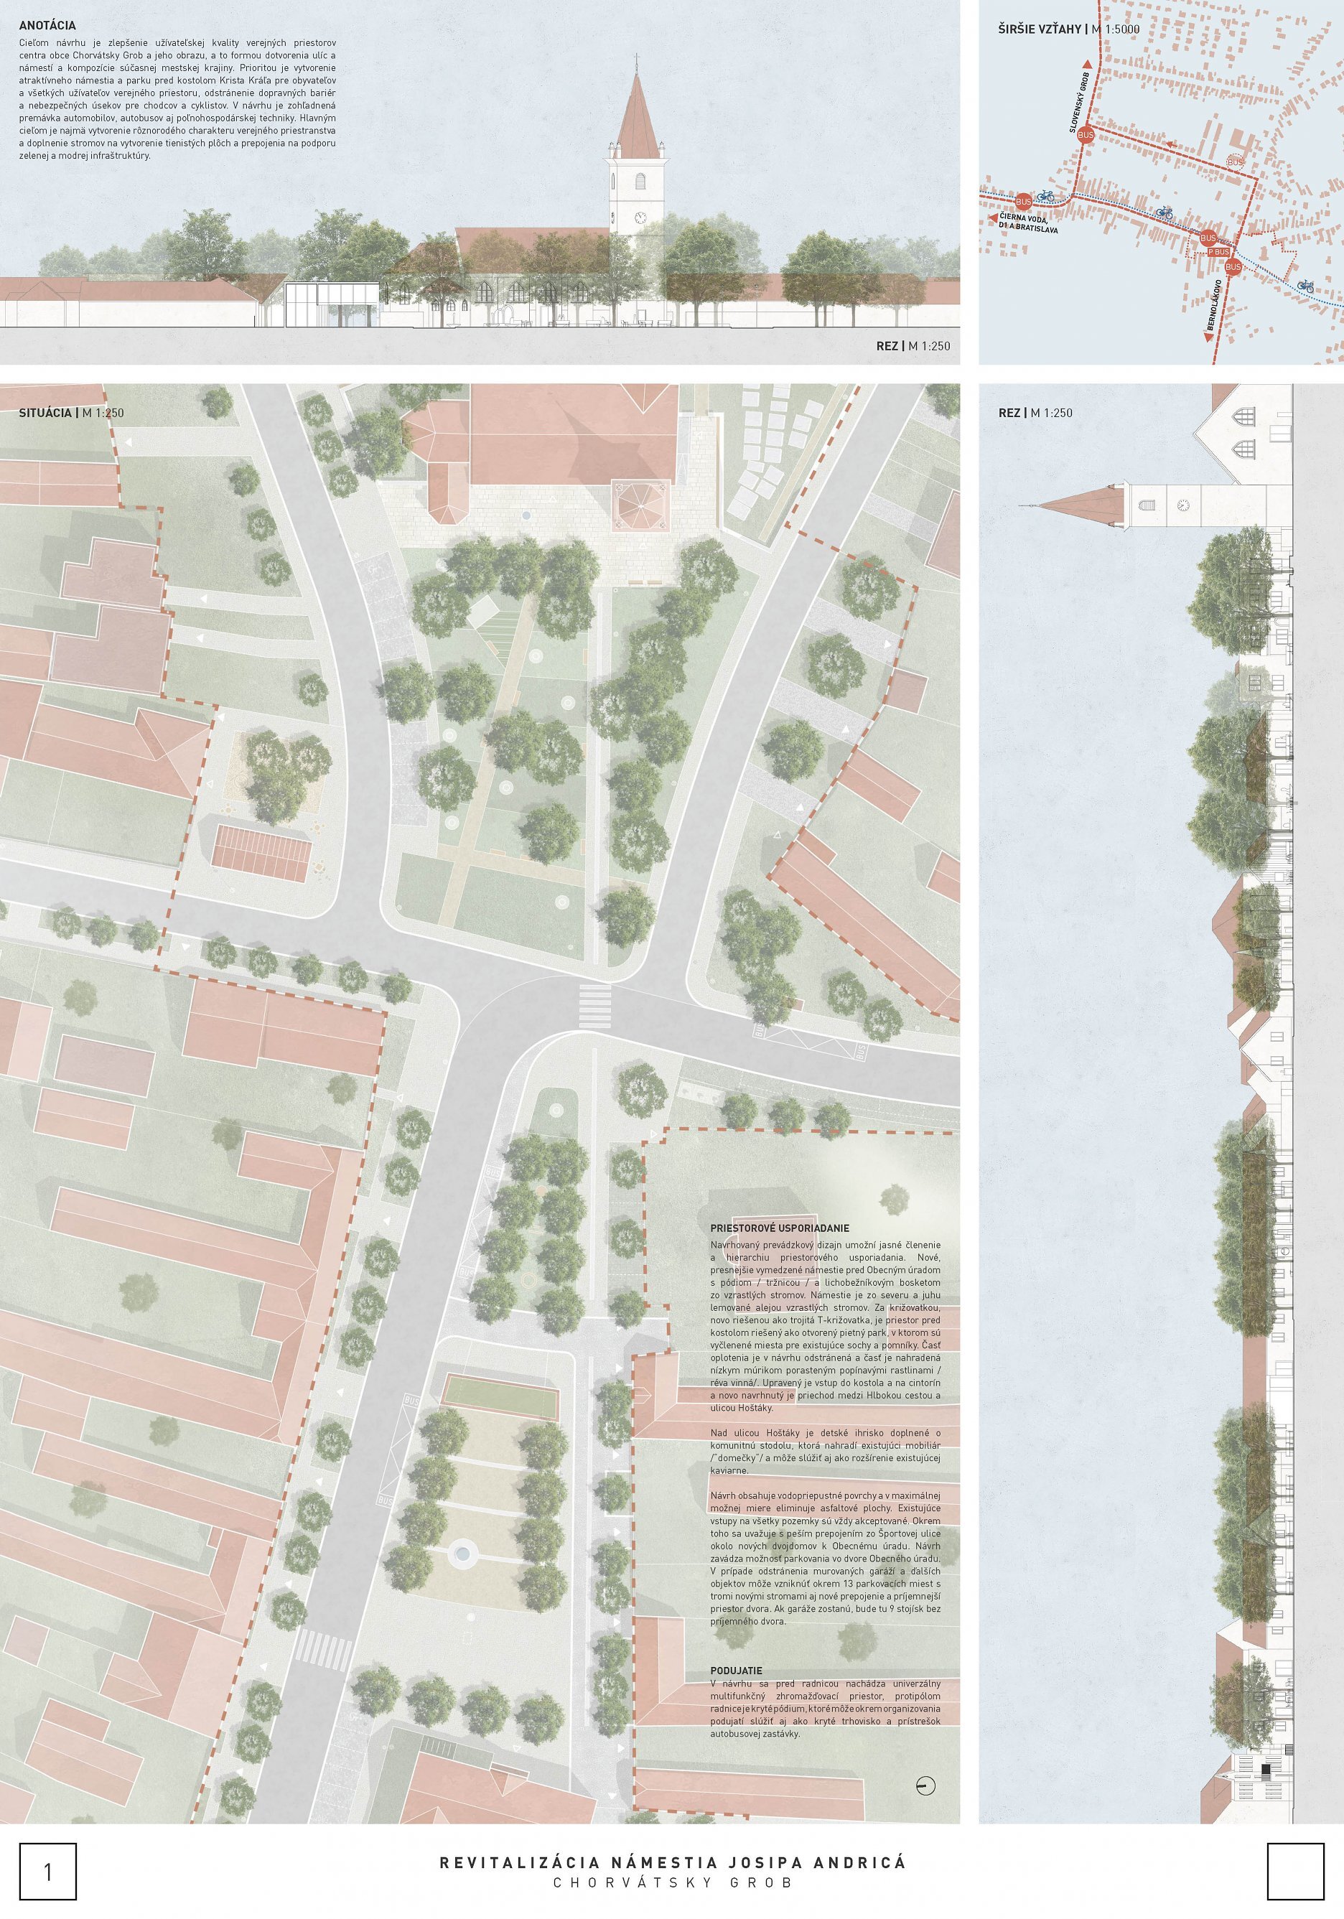Viewport: 1344px width, 1919px height.
Task: Click the cross atop the church spire
Action: (x=636, y=60)
